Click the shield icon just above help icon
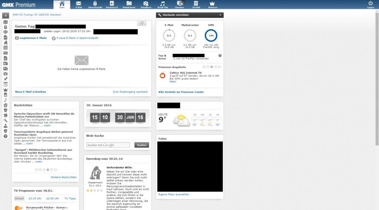 click(5, 131)
